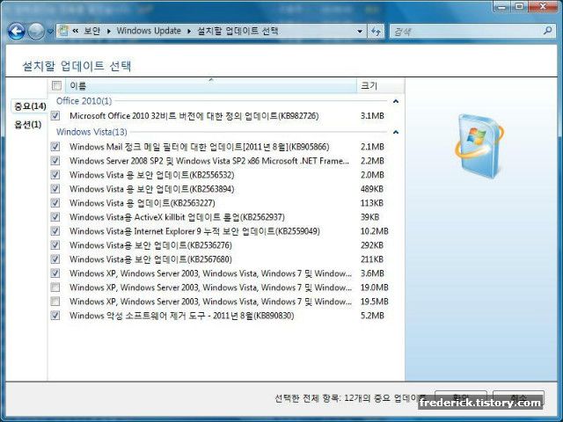
Task: Click the 취소 cancel button
Action: point(519,398)
